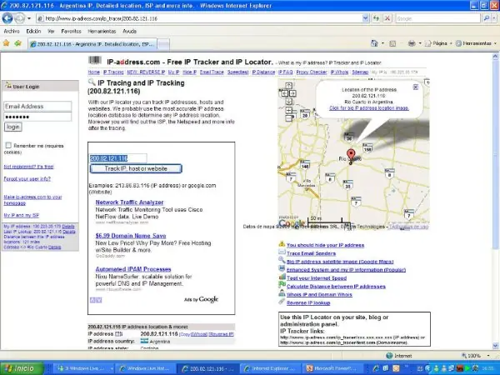Click Track IP, host or website button
Viewport: 500px width, 375px height.
click(x=136, y=168)
